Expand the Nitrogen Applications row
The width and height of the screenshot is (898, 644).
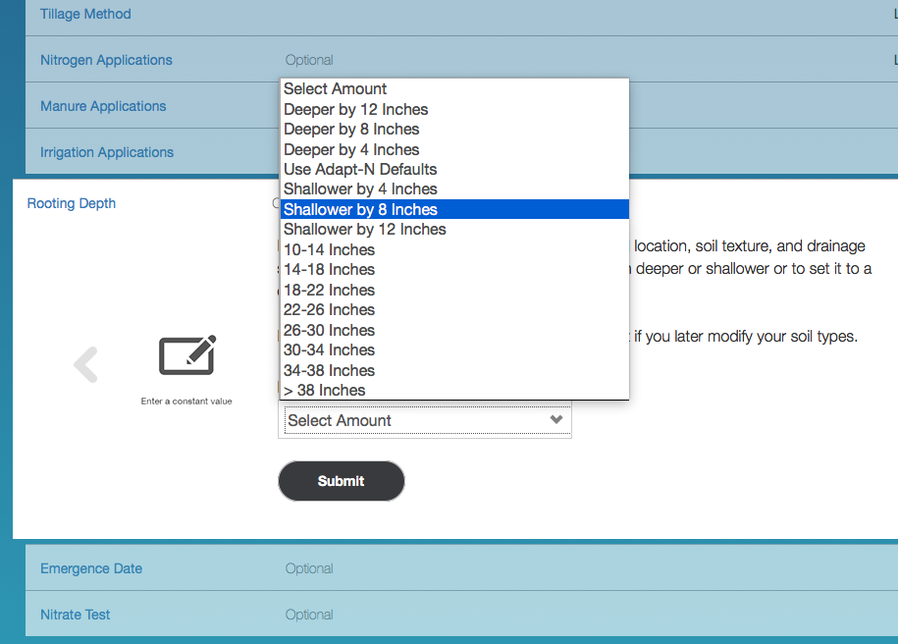pos(106,60)
